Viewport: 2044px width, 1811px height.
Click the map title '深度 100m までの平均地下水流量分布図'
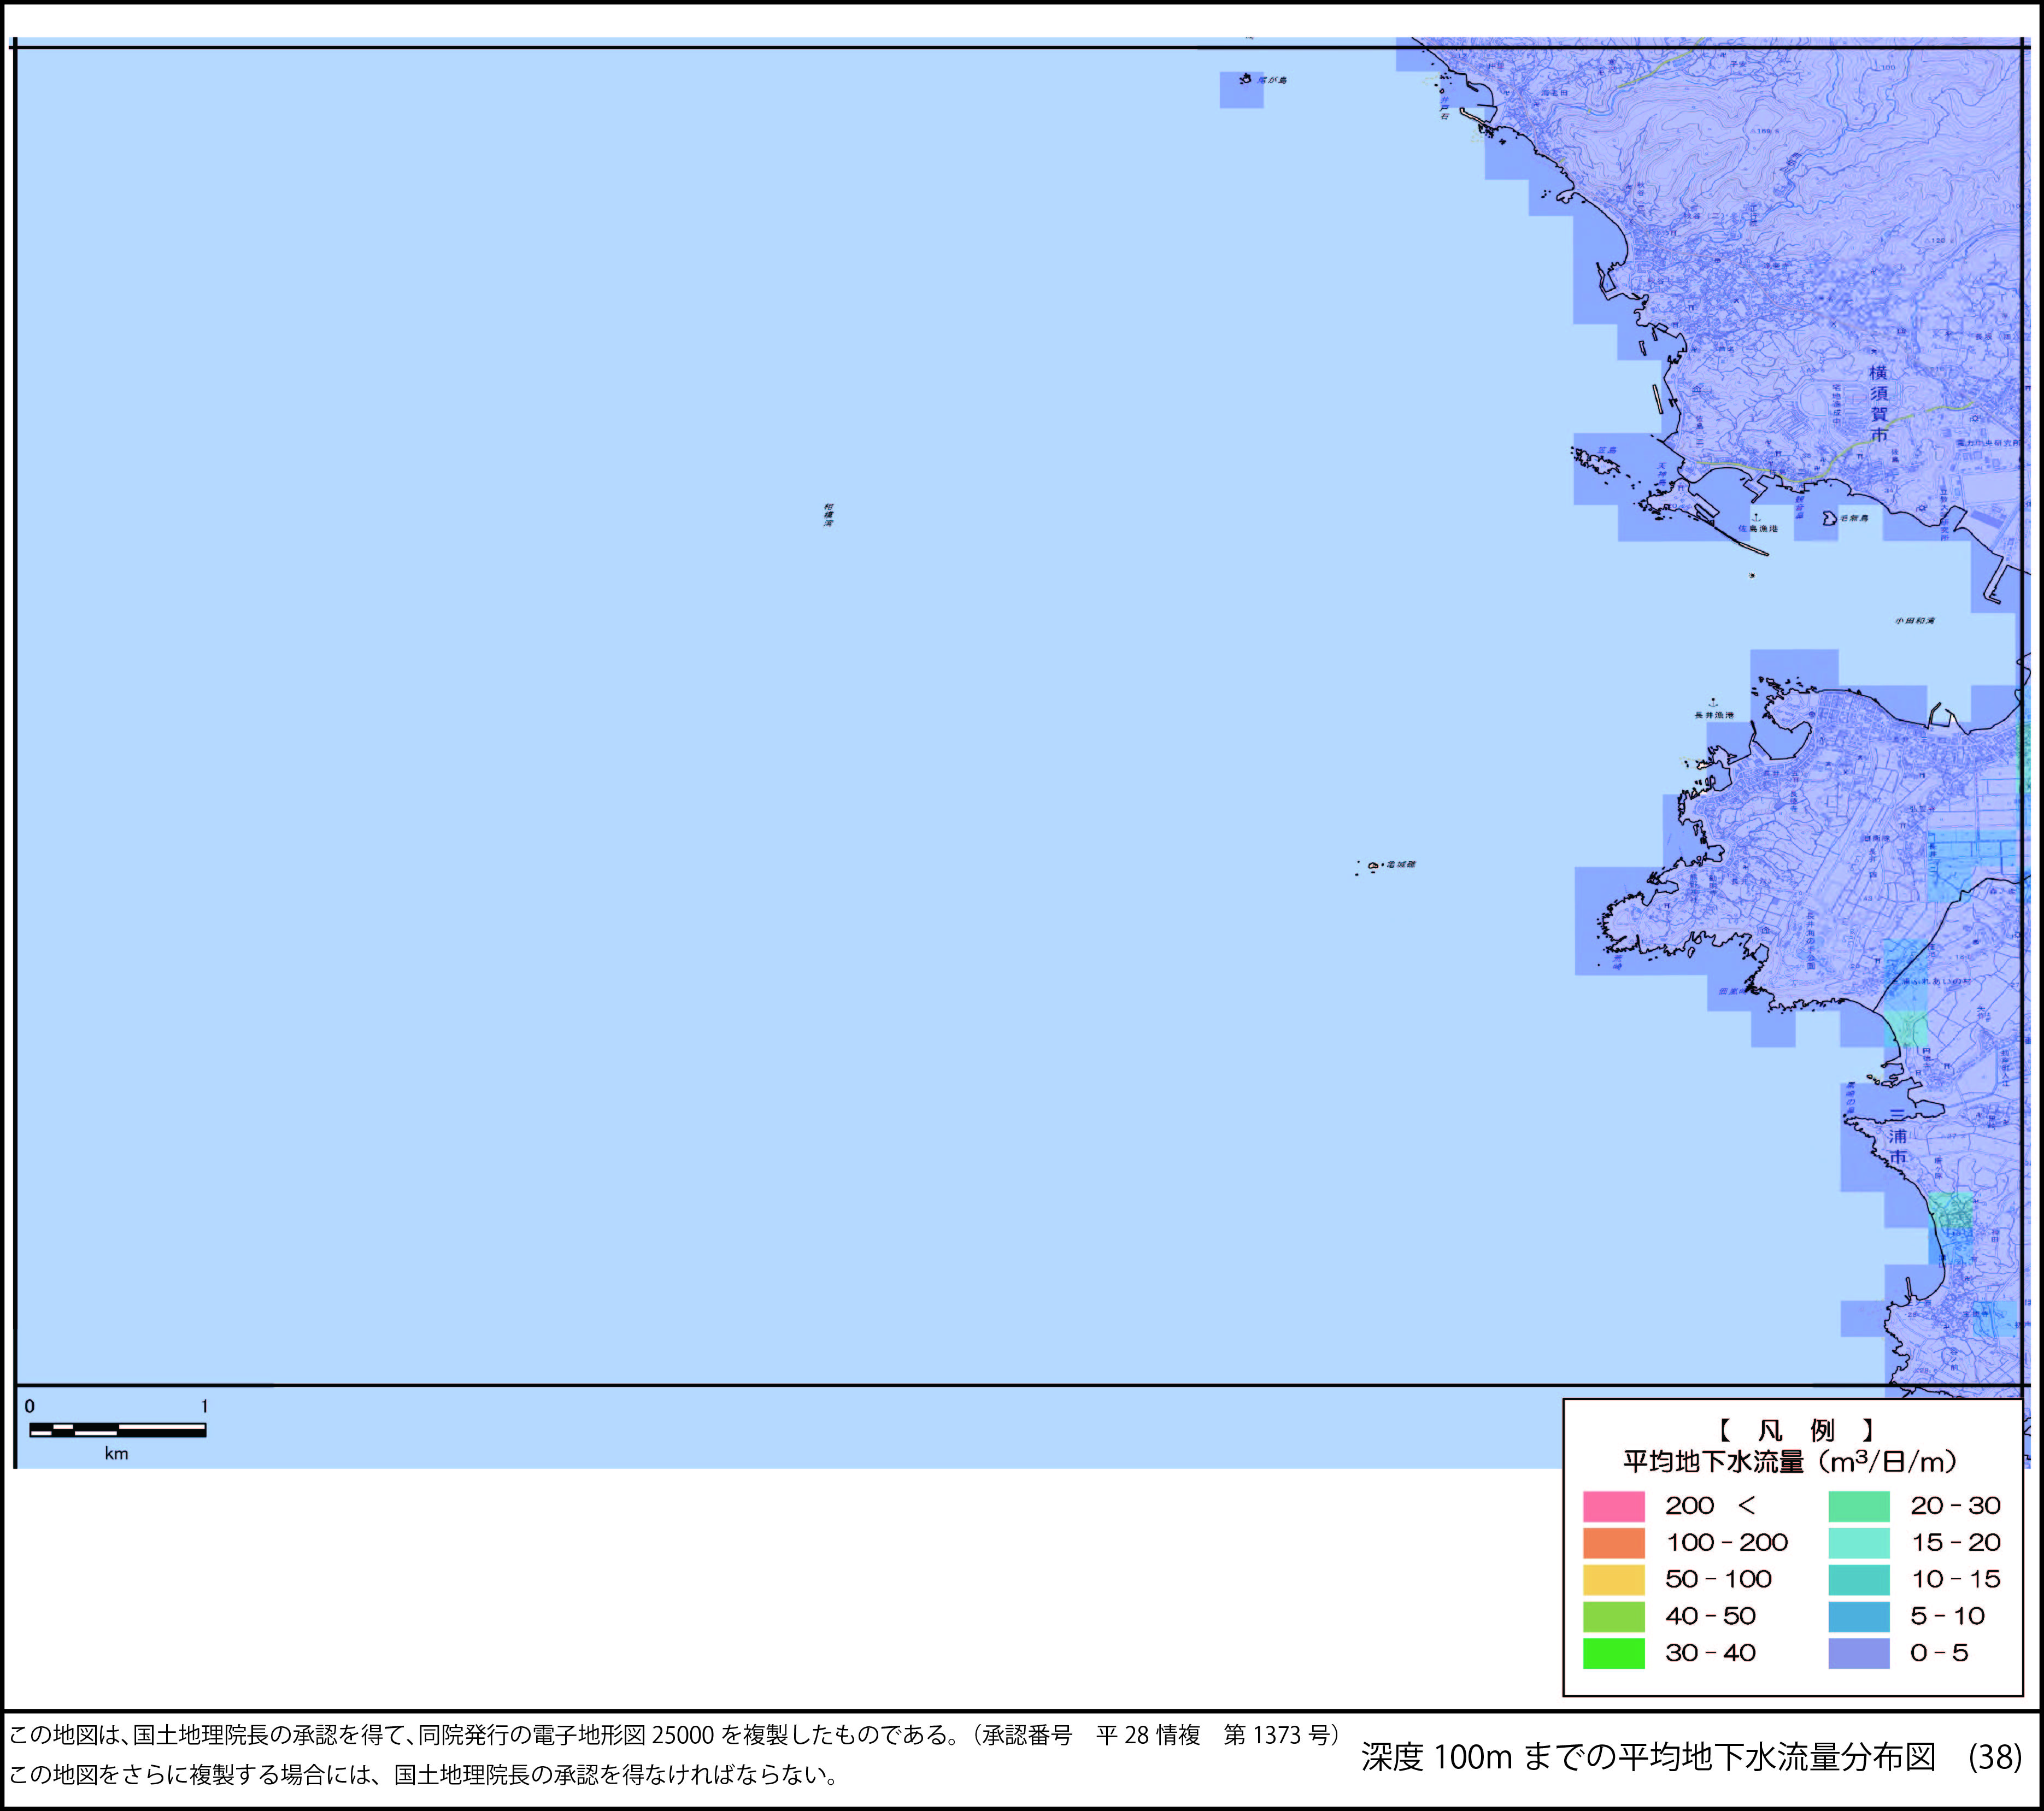coord(1649,1756)
